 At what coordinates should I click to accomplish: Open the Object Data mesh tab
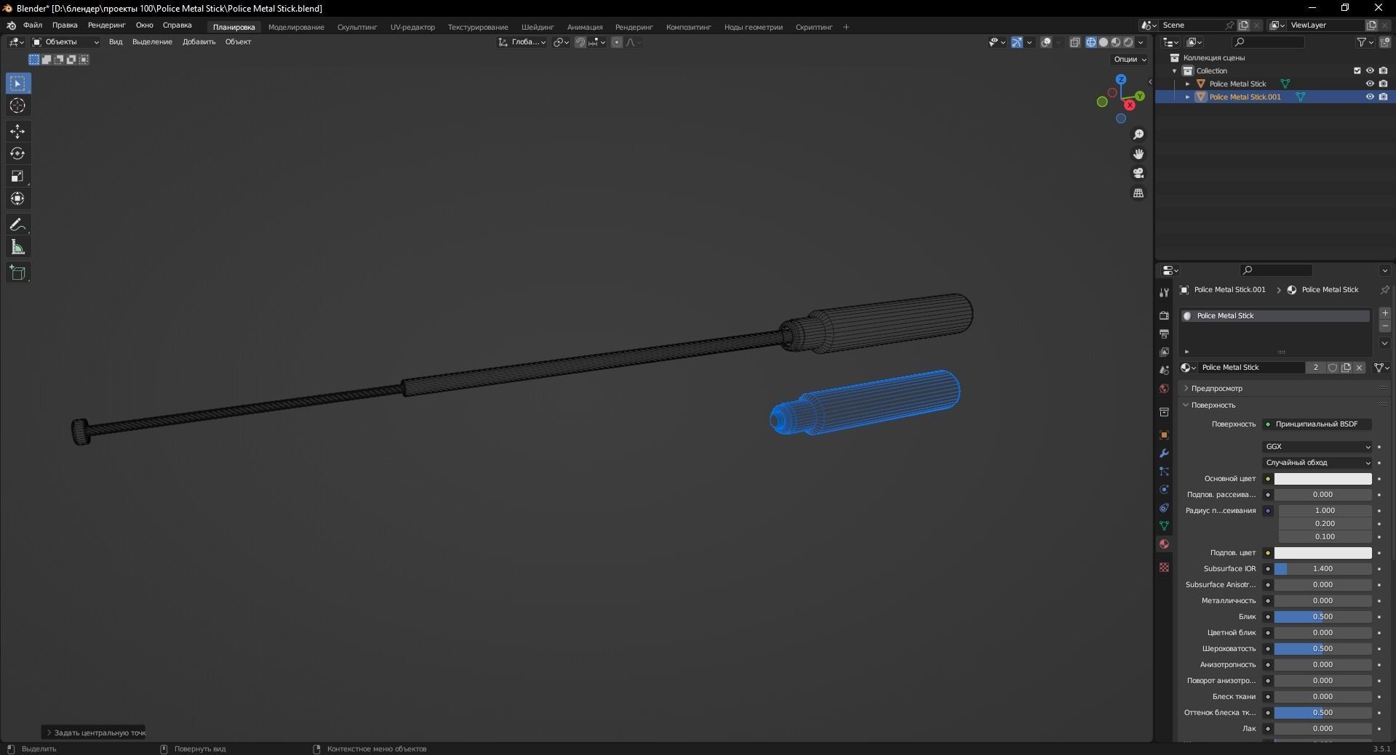(1164, 525)
